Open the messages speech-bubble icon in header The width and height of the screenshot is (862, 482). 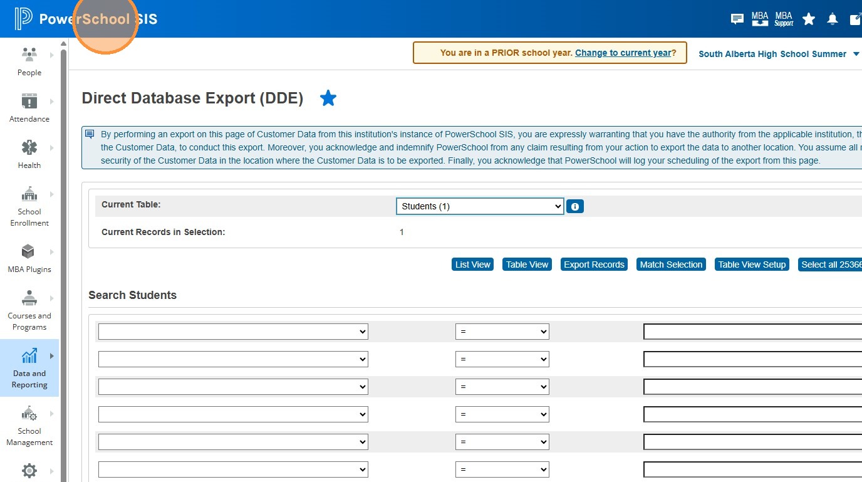[737, 19]
